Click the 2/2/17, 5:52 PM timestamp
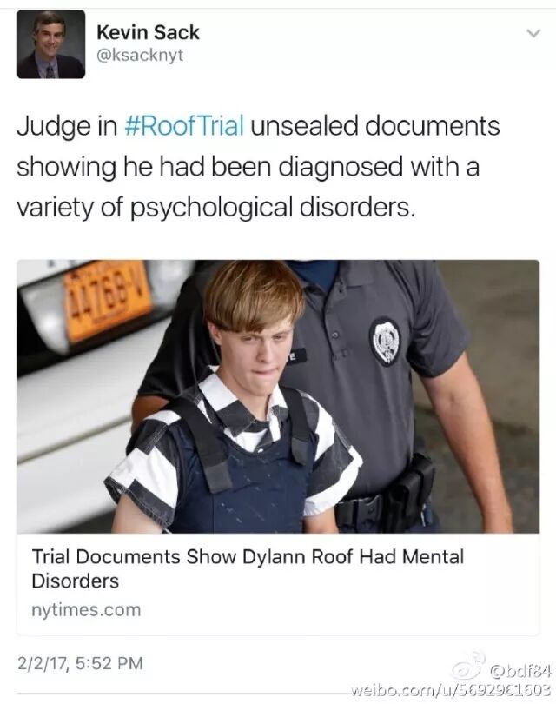 pos(80,663)
